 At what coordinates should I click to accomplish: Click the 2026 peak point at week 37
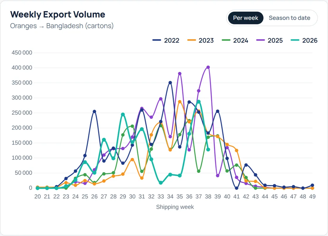point(199,102)
